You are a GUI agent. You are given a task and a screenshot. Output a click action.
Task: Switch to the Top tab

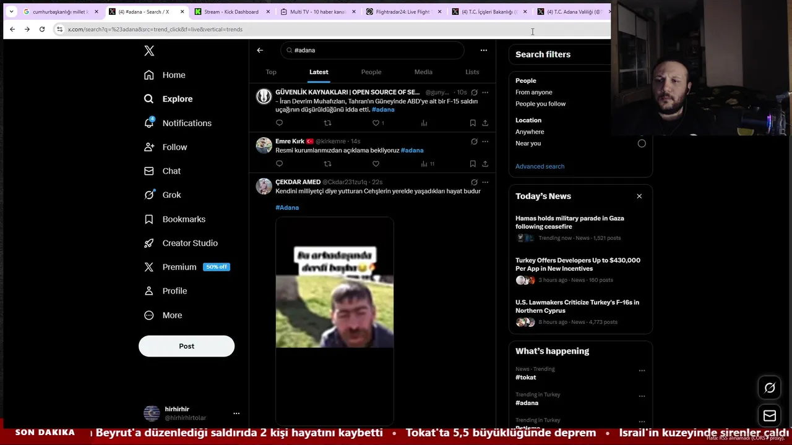pos(271,72)
